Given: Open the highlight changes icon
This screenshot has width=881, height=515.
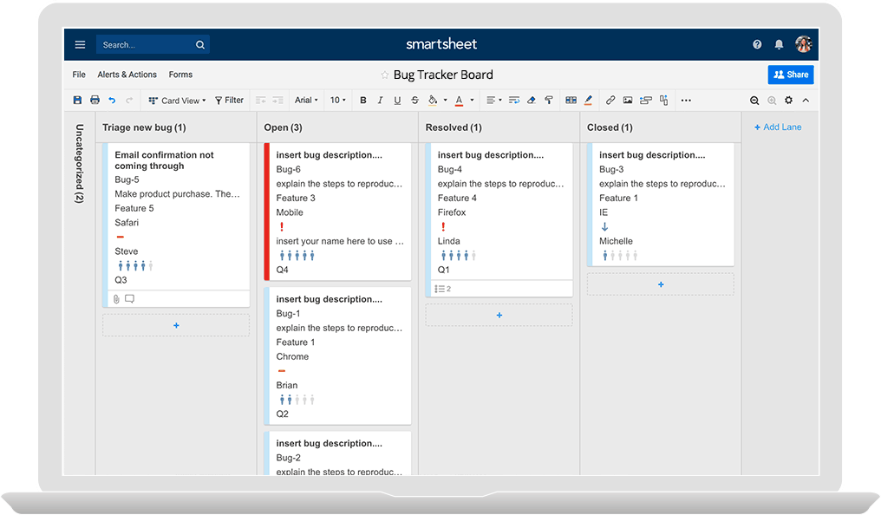Looking at the screenshot, I should (589, 101).
